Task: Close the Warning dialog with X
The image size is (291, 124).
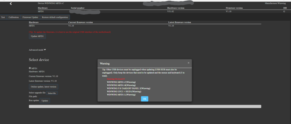Action: [188, 63]
